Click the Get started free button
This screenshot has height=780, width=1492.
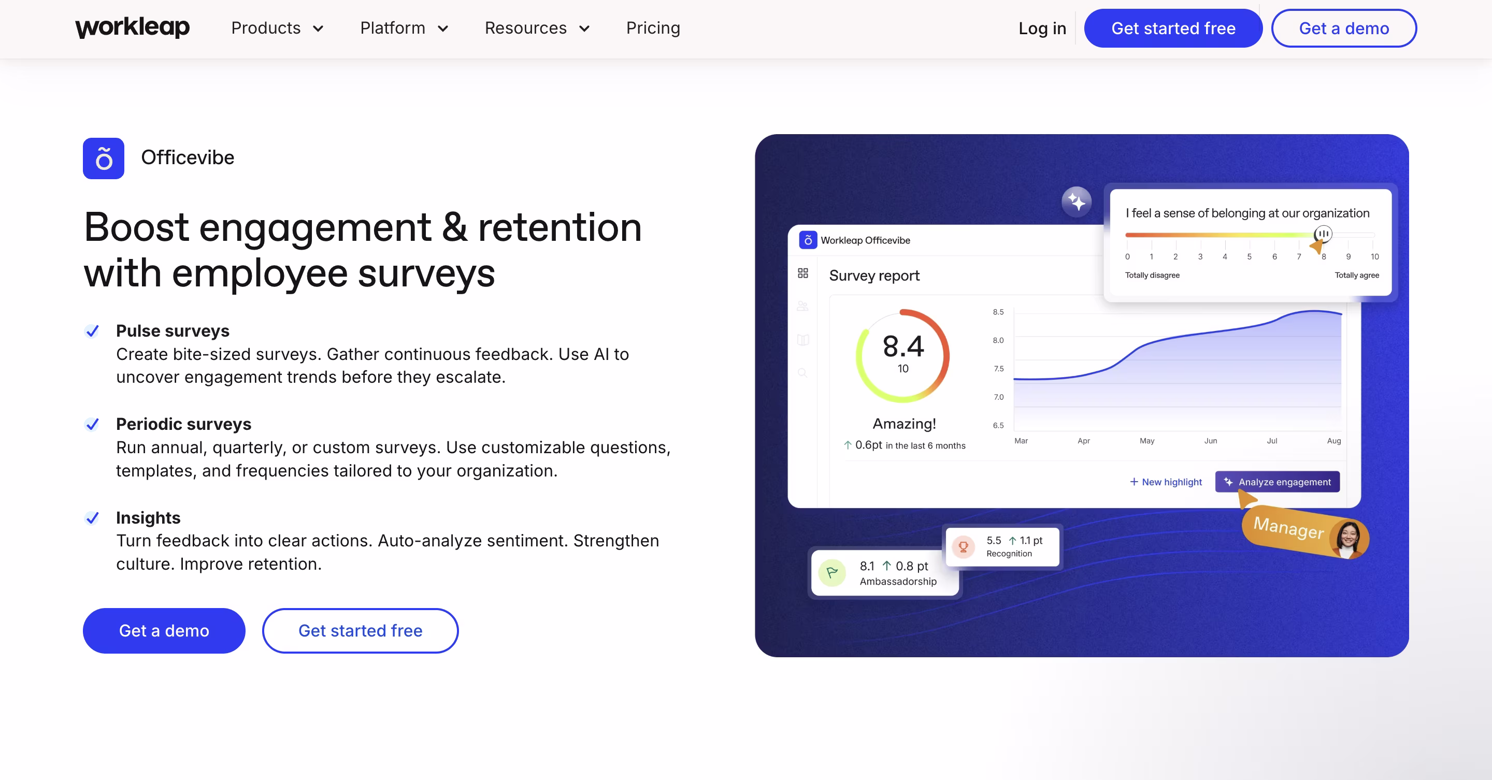tap(1173, 28)
